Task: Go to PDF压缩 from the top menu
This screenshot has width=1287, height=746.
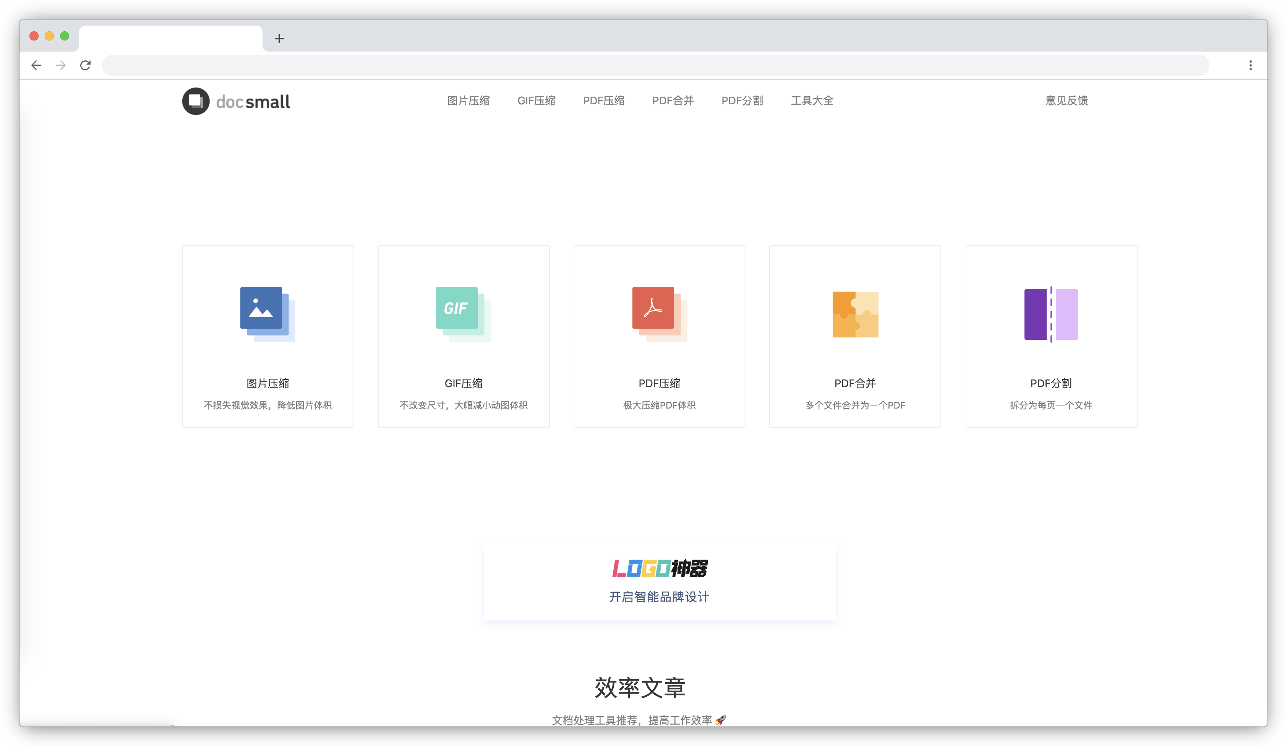Action: 603,101
